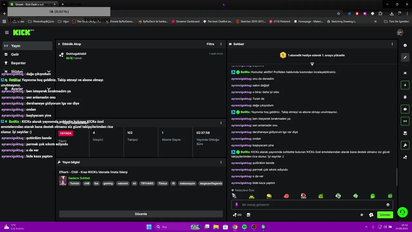
Task: Click username on 'bide kaza yaptım' message
Action: pos(241,183)
